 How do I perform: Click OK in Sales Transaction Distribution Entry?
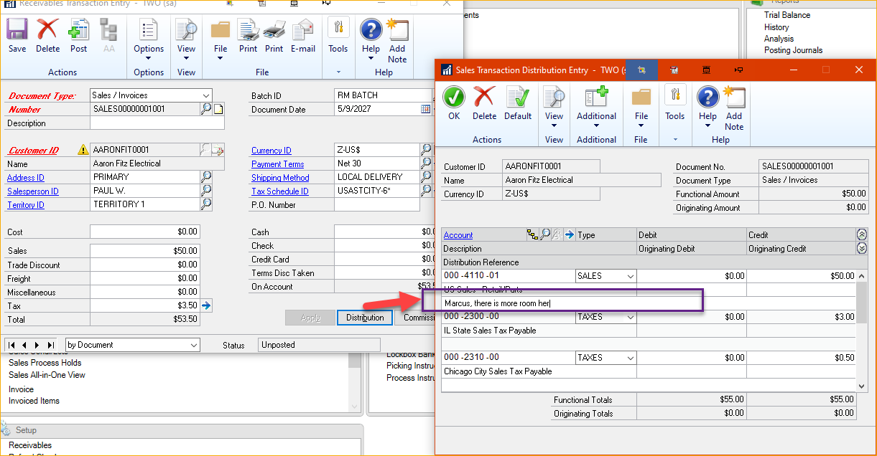coord(454,100)
